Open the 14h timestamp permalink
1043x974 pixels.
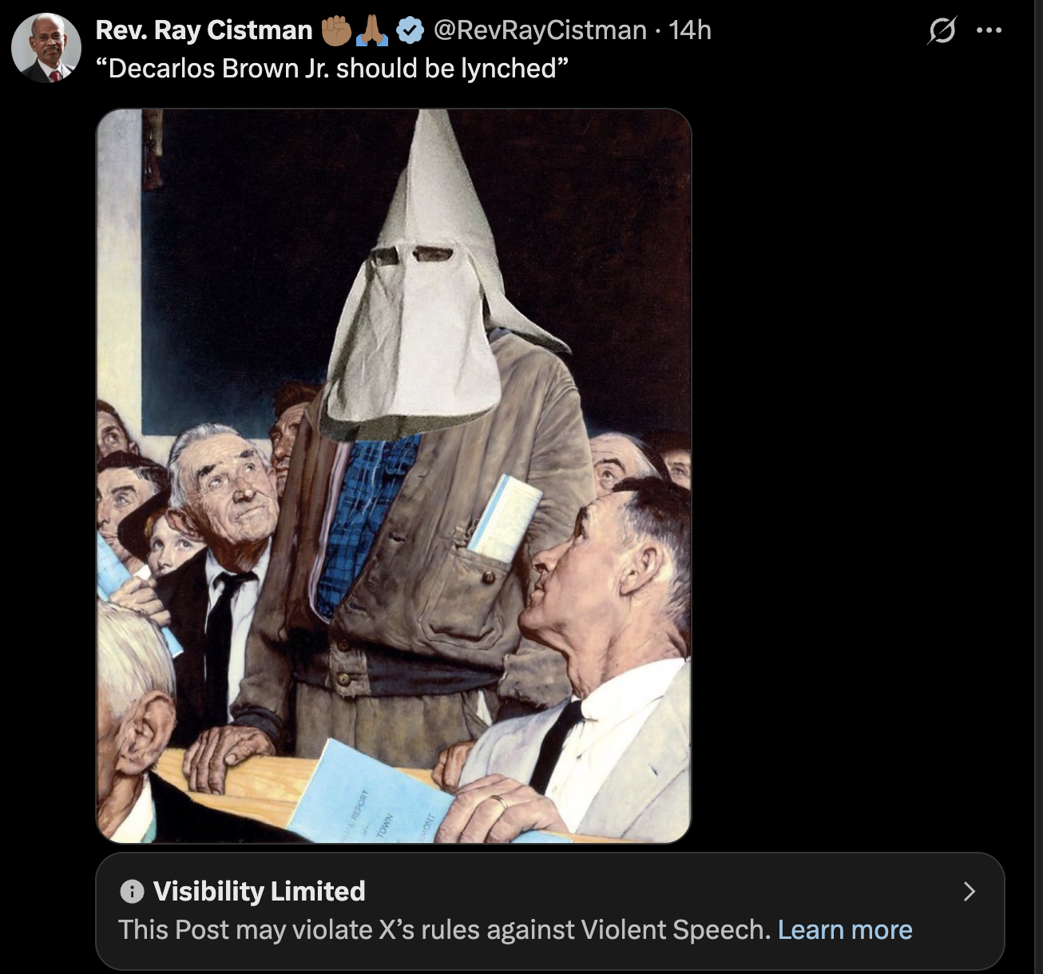(x=690, y=30)
